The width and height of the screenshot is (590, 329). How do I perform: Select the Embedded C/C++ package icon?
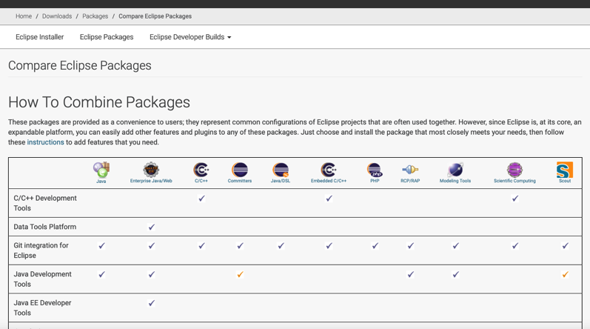[x=329, y=170]
